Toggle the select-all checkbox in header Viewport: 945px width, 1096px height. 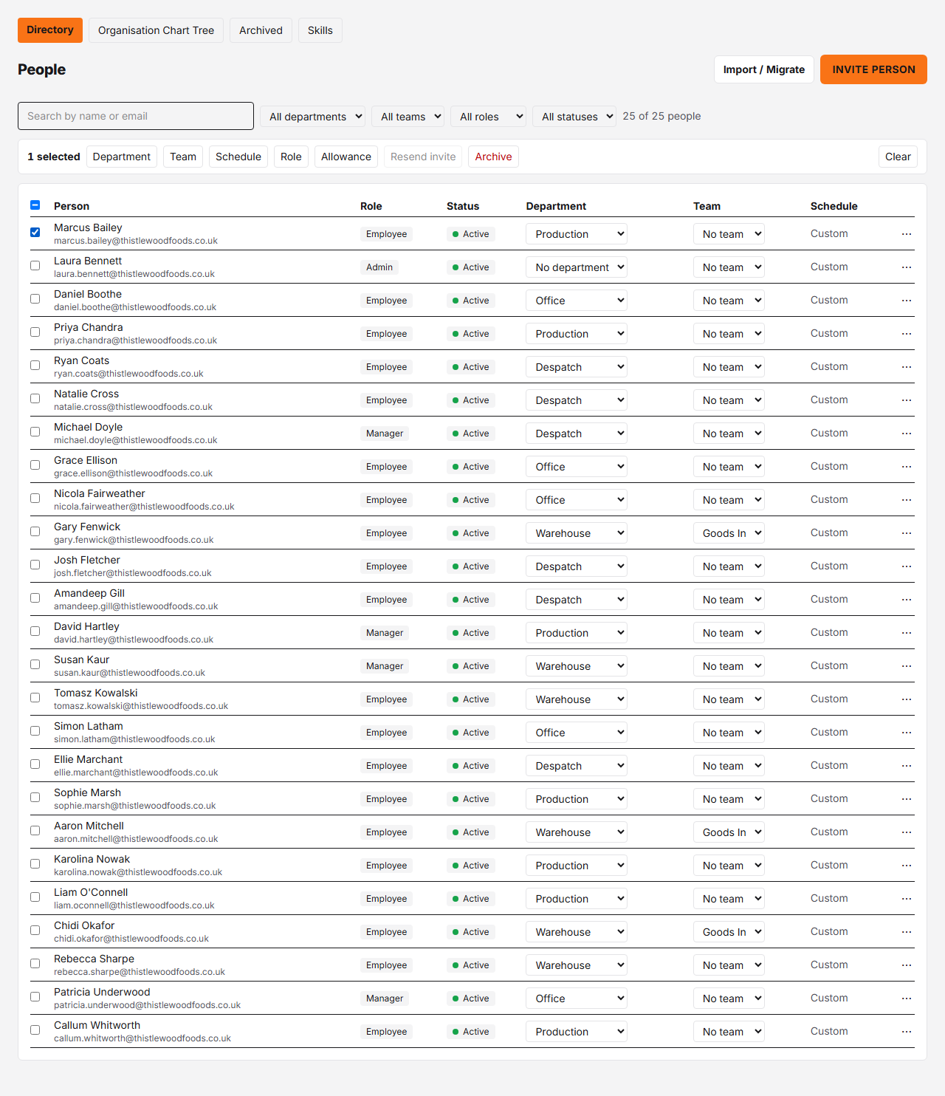coord(35,205)
